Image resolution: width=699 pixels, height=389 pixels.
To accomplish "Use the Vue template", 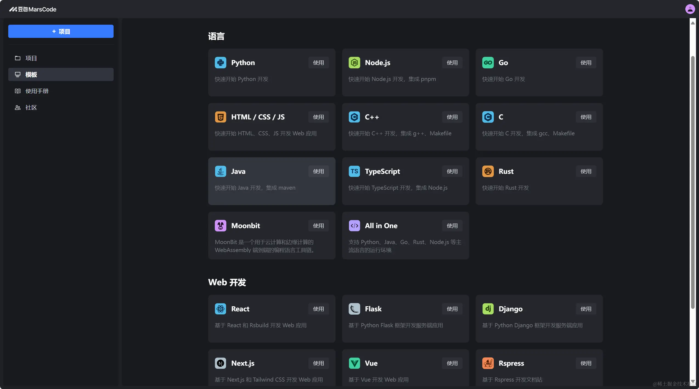I will 452,363.
